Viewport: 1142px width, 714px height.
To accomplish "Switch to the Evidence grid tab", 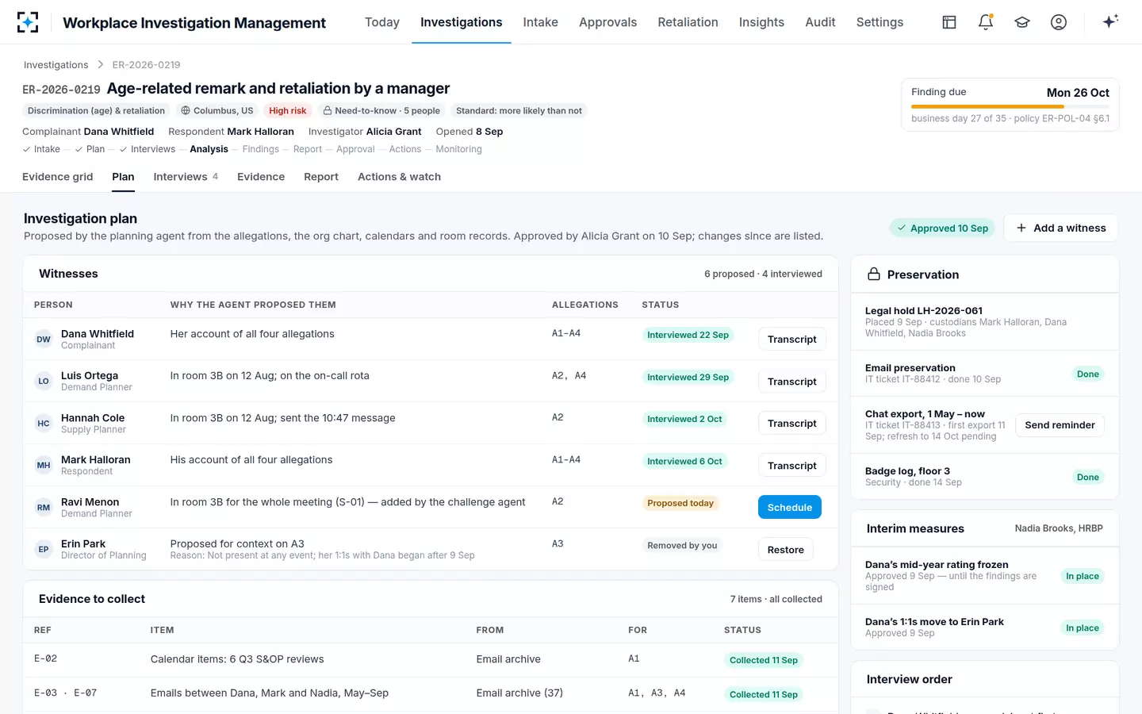I will [58, 177].
